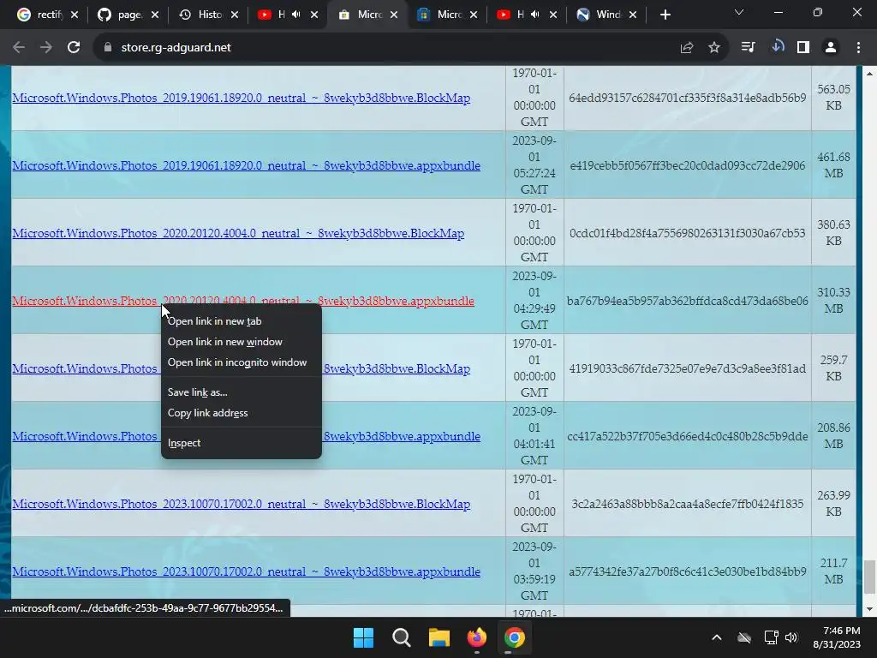Click the address bar URL store.rg-adguard.net
Screen dimensions: 877x658
[176, 48]
